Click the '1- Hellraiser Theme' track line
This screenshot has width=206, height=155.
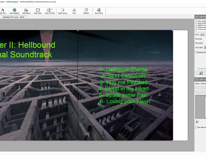pyautogui.click(x=124, y=69)
